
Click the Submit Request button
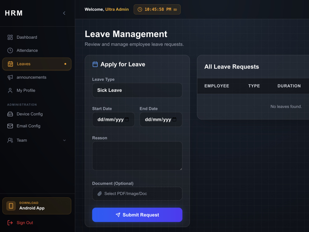tap(137, 215)
